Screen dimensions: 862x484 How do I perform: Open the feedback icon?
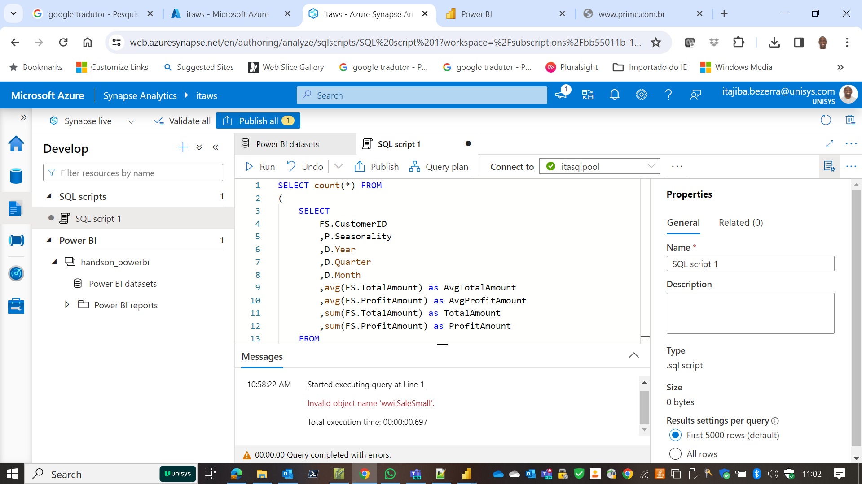click(x=695, y=95)
